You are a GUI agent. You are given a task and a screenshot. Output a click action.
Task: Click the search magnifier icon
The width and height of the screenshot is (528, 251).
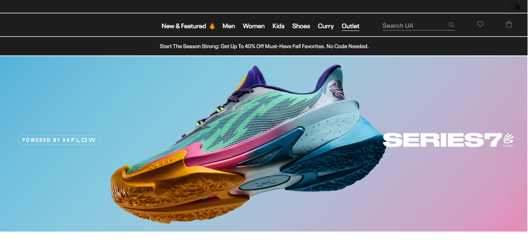coord(451,25)
